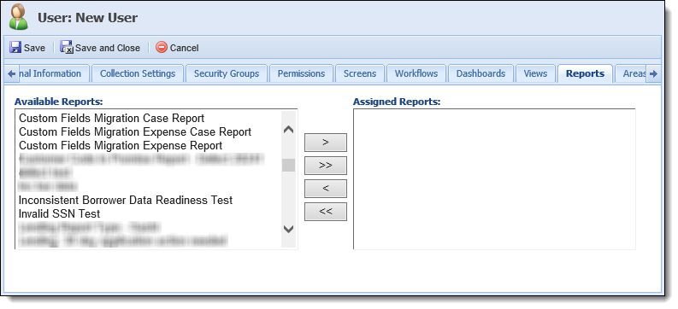Open the Security Groups tab
The image size is (678, 309).
pos(227,73)
